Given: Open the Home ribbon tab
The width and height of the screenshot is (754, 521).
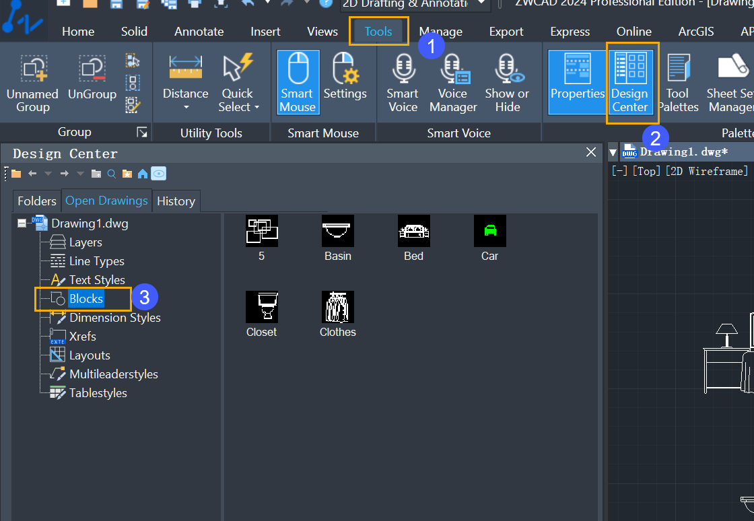Looking at the screenshot, I should (x=78, y=32).
